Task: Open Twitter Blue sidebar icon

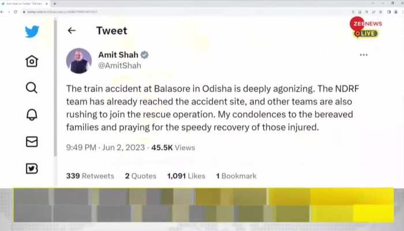Action: [x=32, y=169]
